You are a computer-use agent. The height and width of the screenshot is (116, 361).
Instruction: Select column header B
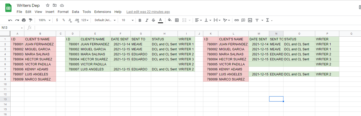click(x=40, y=34)
